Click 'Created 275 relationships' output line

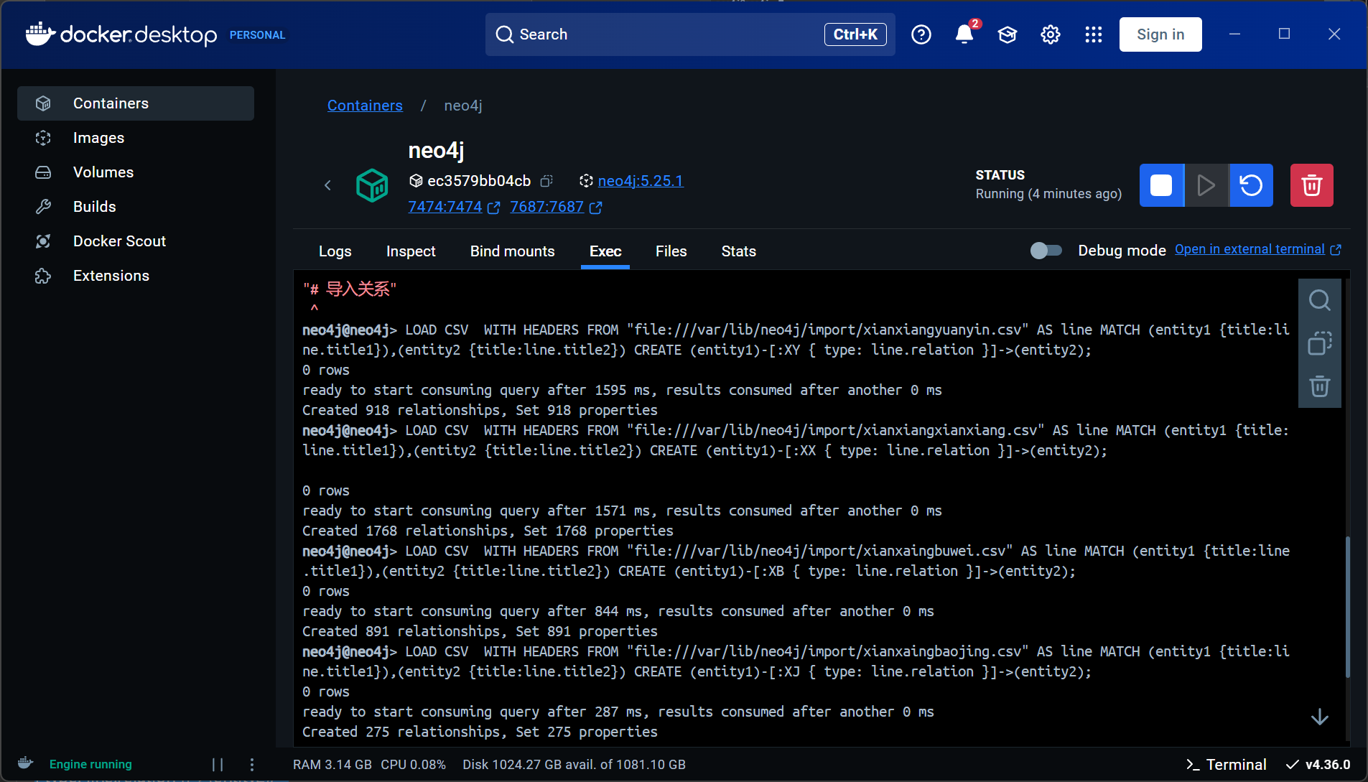(x=480, y=732)
